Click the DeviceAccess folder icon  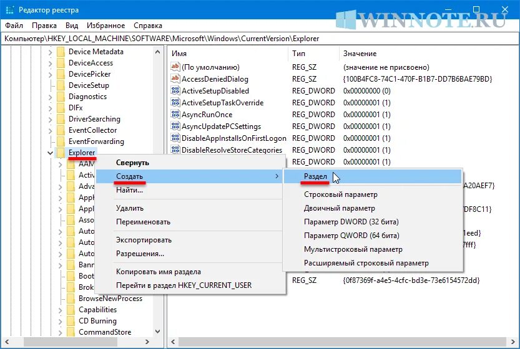point(61,63)
